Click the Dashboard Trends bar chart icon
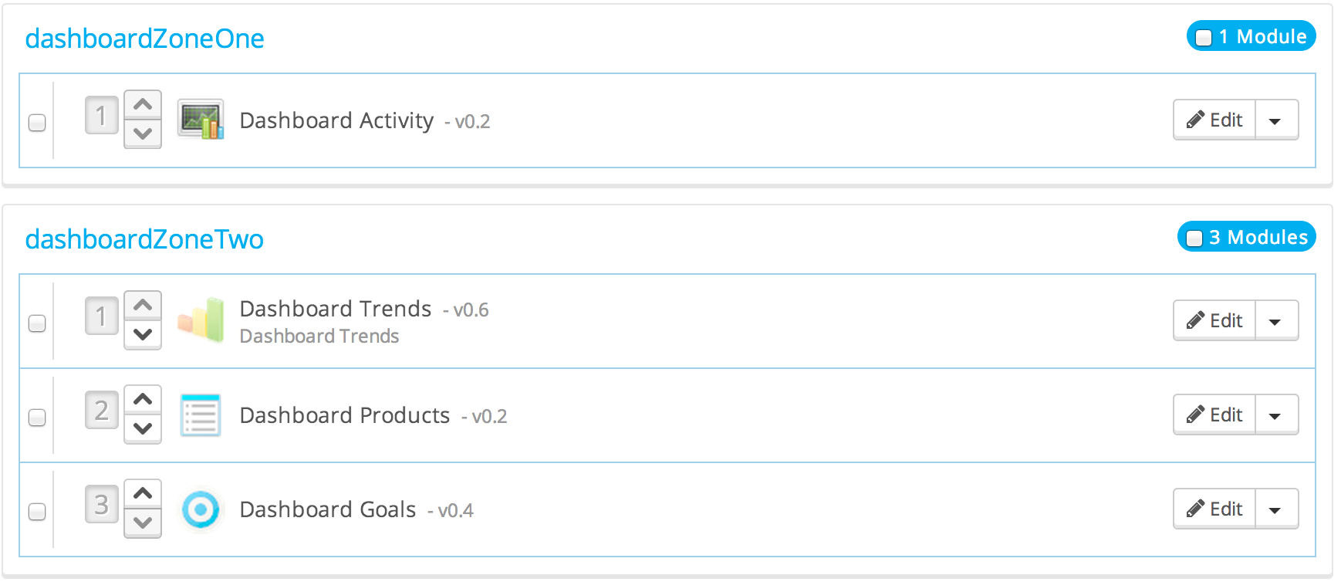The height and width of the screenshot is (582, 1341). (x=201, y=320)
